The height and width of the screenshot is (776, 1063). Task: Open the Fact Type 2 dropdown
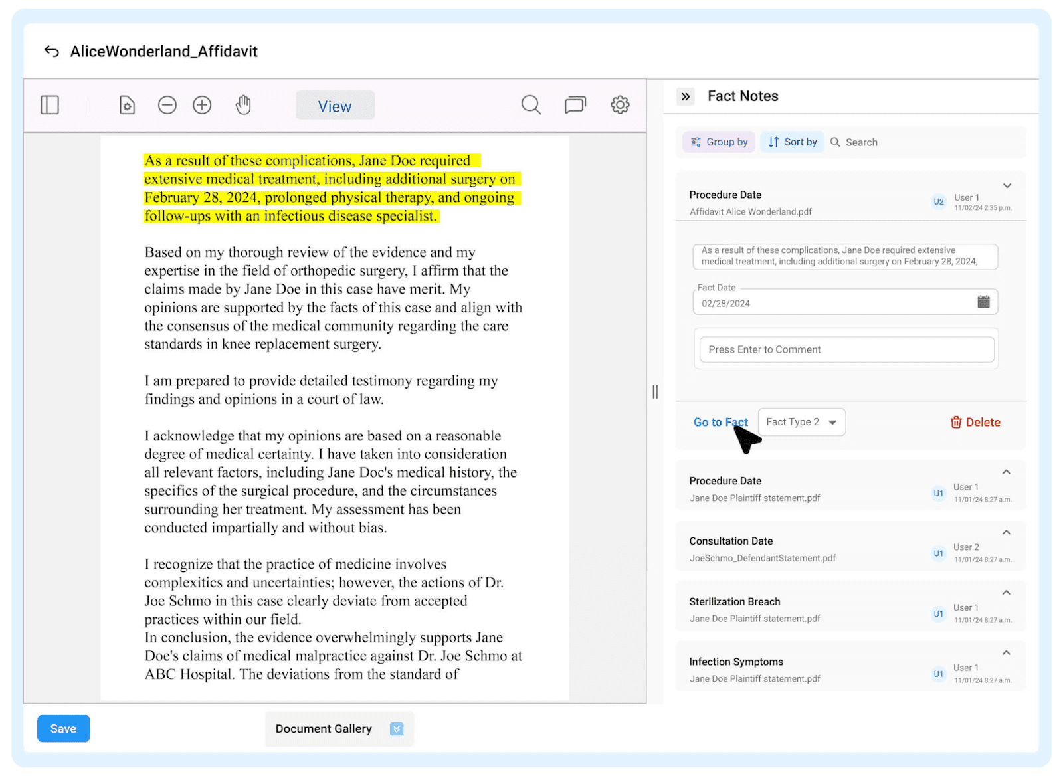click(x=802, y=422)
